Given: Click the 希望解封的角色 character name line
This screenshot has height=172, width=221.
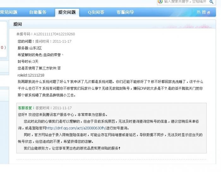Looking at the screenshot, I should point(41,55).
